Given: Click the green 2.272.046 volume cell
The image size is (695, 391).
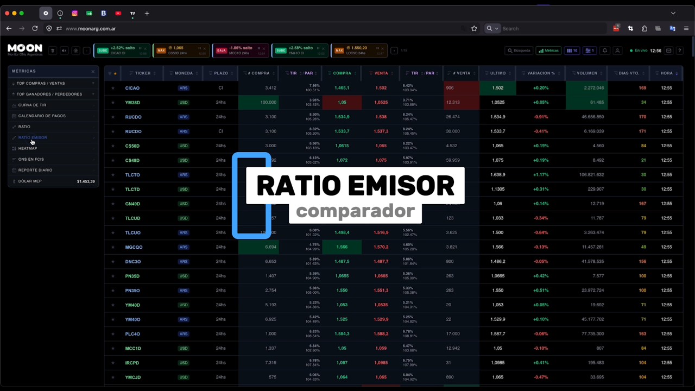Looking at the screenshot, I should tap(586, 88).
